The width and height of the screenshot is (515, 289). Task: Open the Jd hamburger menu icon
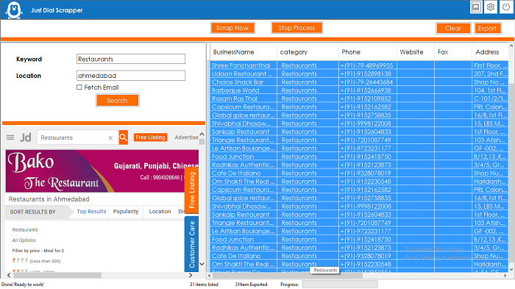(x=10, y=138)
